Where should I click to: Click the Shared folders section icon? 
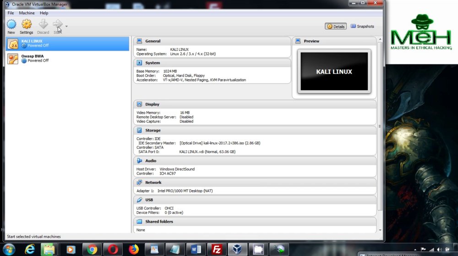[x=139, y=222]
